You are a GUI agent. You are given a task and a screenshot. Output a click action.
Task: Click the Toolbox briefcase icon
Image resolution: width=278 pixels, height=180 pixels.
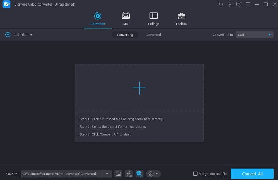[181, 16]
